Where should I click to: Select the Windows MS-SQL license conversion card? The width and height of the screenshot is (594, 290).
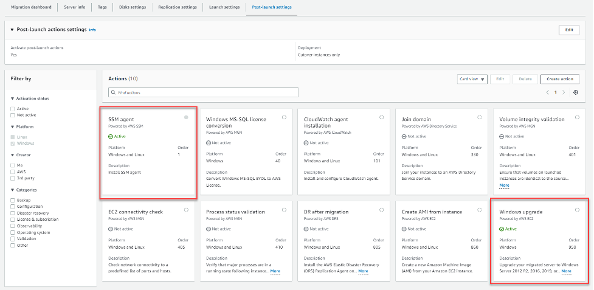click(284, 117)
